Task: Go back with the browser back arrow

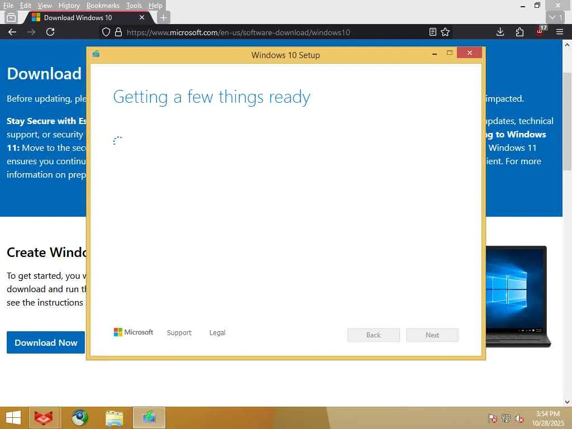Action: coord(12,32)
